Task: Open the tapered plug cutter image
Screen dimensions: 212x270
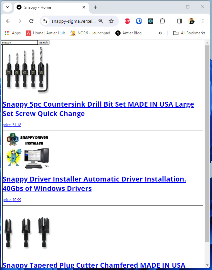Action: pos(27,232)
